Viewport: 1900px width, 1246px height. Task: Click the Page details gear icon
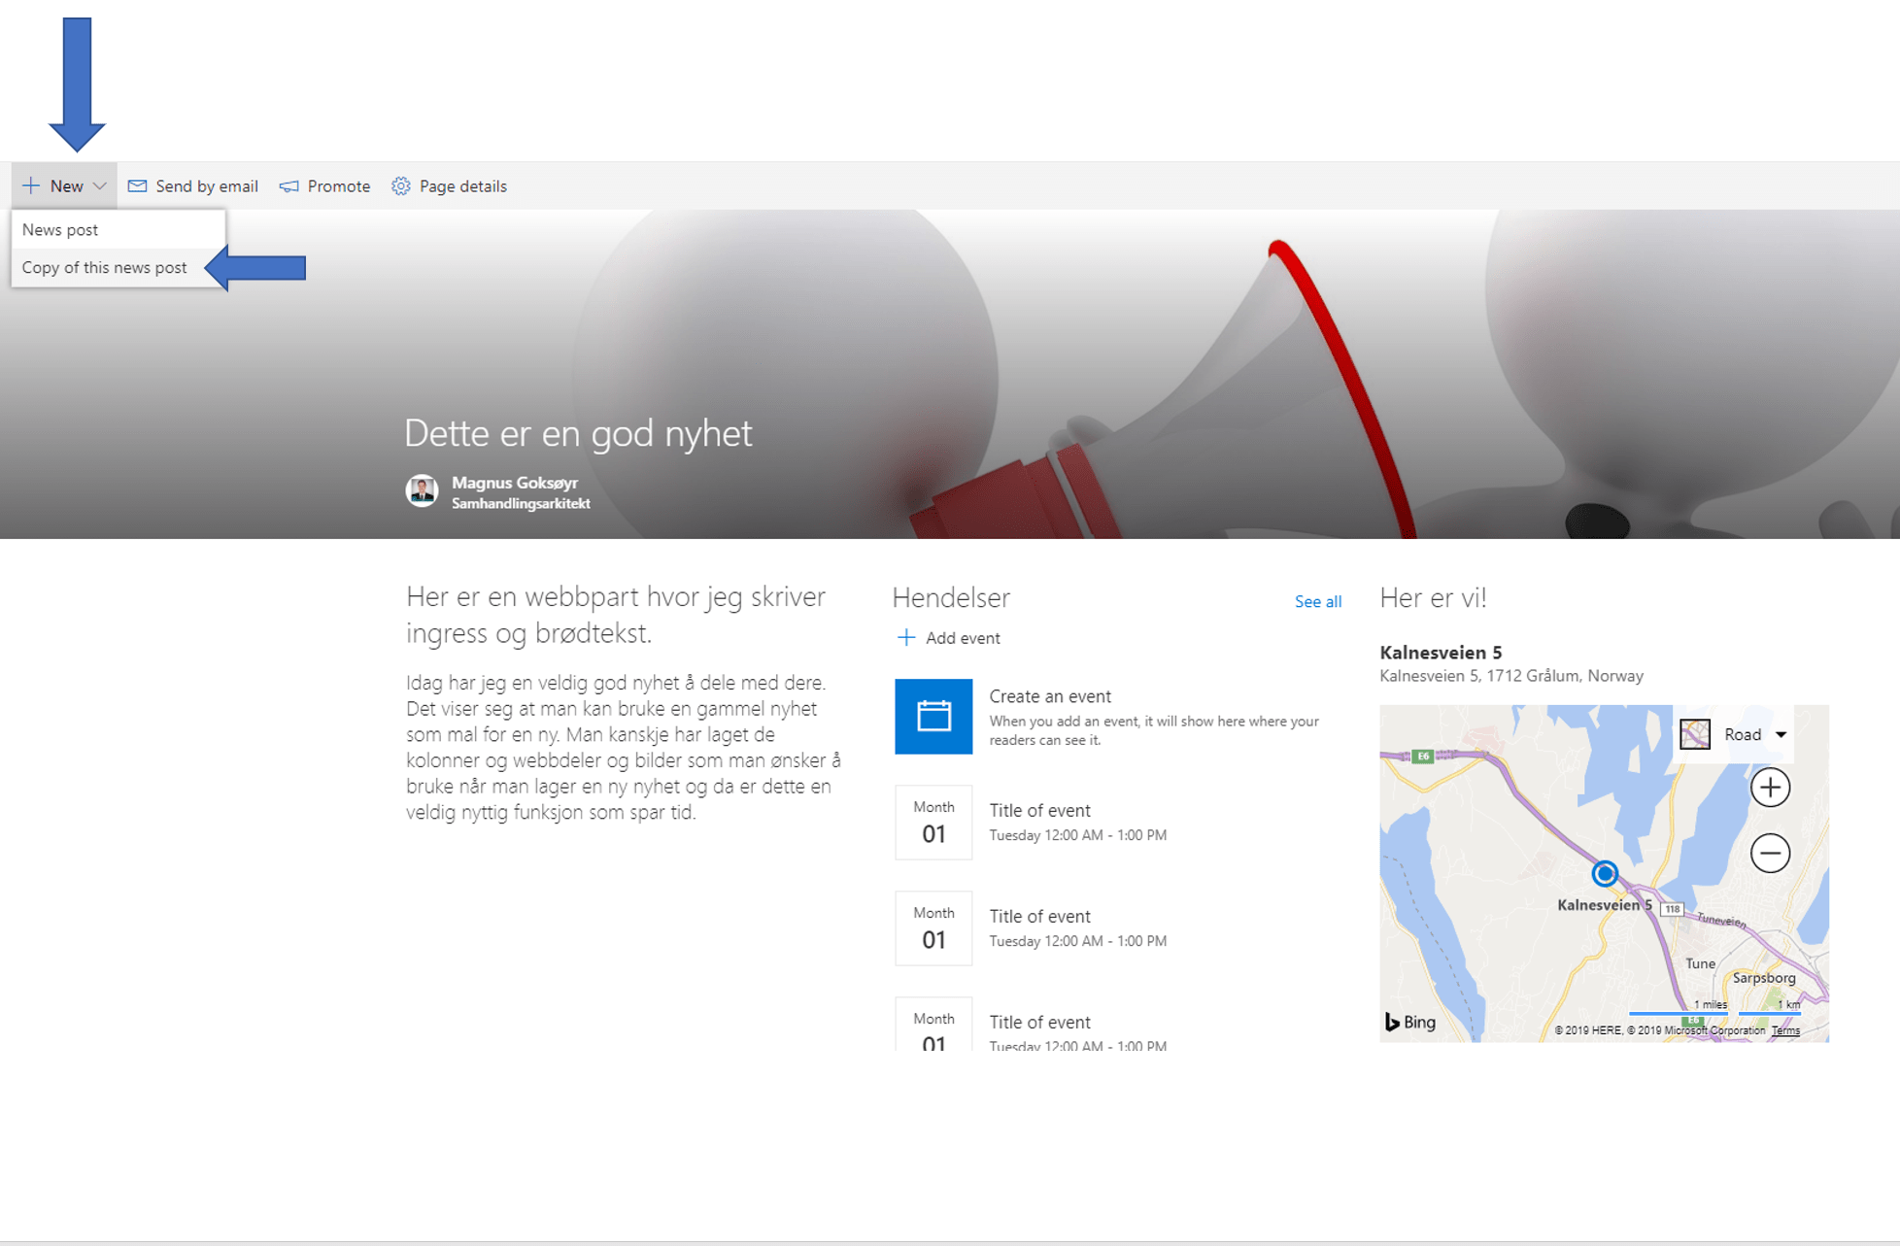coord(401,185)
